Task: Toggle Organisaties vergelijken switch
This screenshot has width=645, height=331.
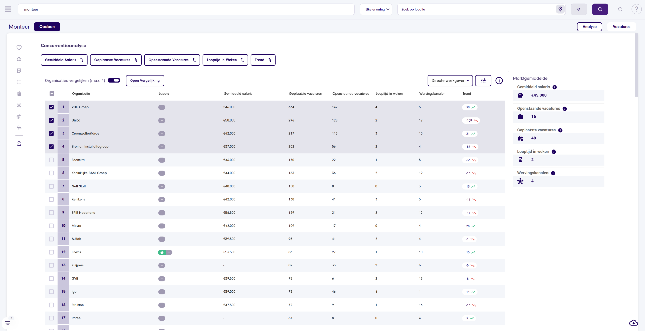Action: tap(114, 80)
